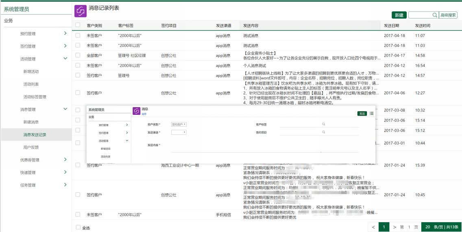Check the 全选 checkbox at the bottom
Image resolution: width=462 pixels, height=232 pixels.
[x=78, y=227]
